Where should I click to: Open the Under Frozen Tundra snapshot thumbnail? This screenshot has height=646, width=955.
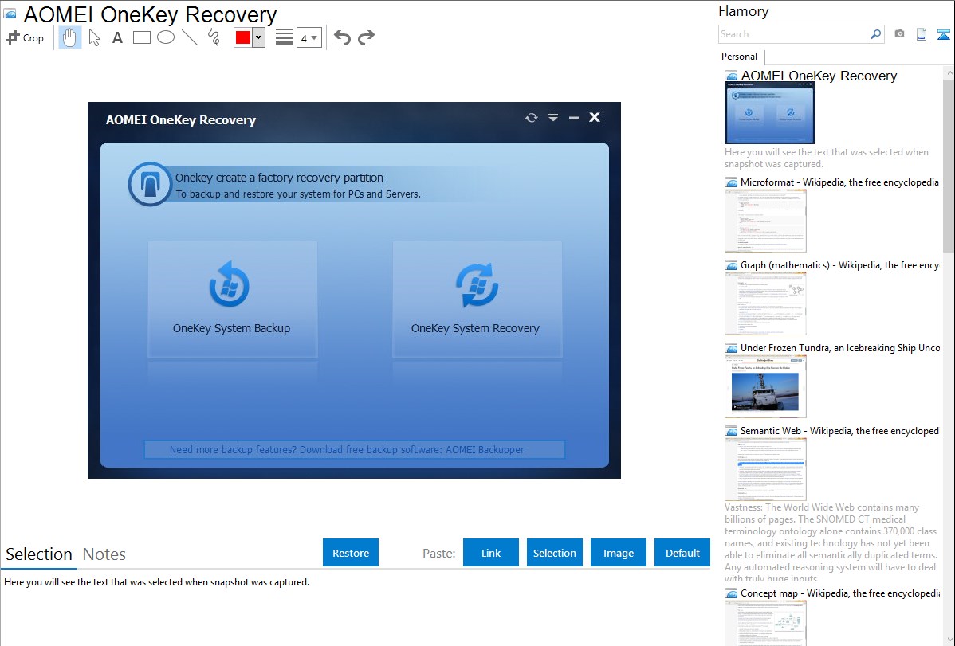point(765,386)
